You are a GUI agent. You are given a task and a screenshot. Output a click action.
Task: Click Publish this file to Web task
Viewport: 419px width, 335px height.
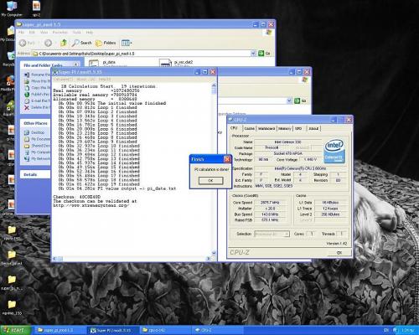point(38,95)
